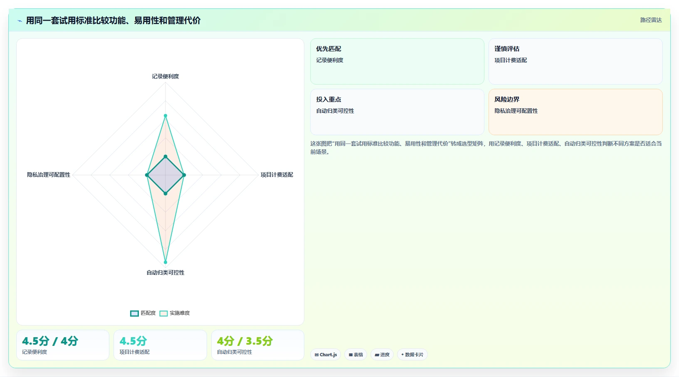The height and width of the screenshot is (377, 679).
Task: Toggle the 实施难度 legend item
Action: tap(175, 313)
